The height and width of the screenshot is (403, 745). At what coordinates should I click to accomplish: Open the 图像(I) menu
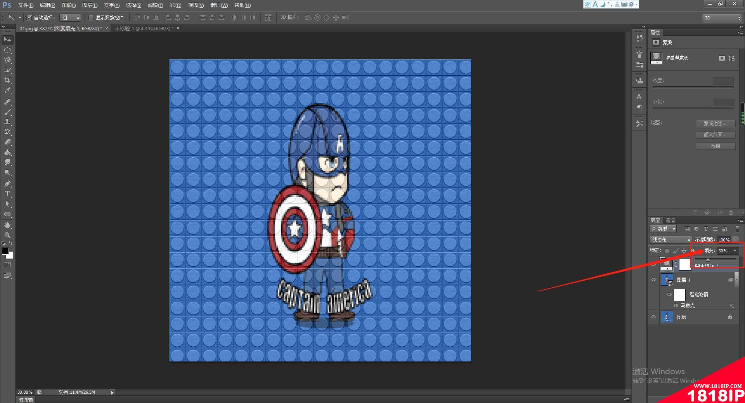click(69, 5)
